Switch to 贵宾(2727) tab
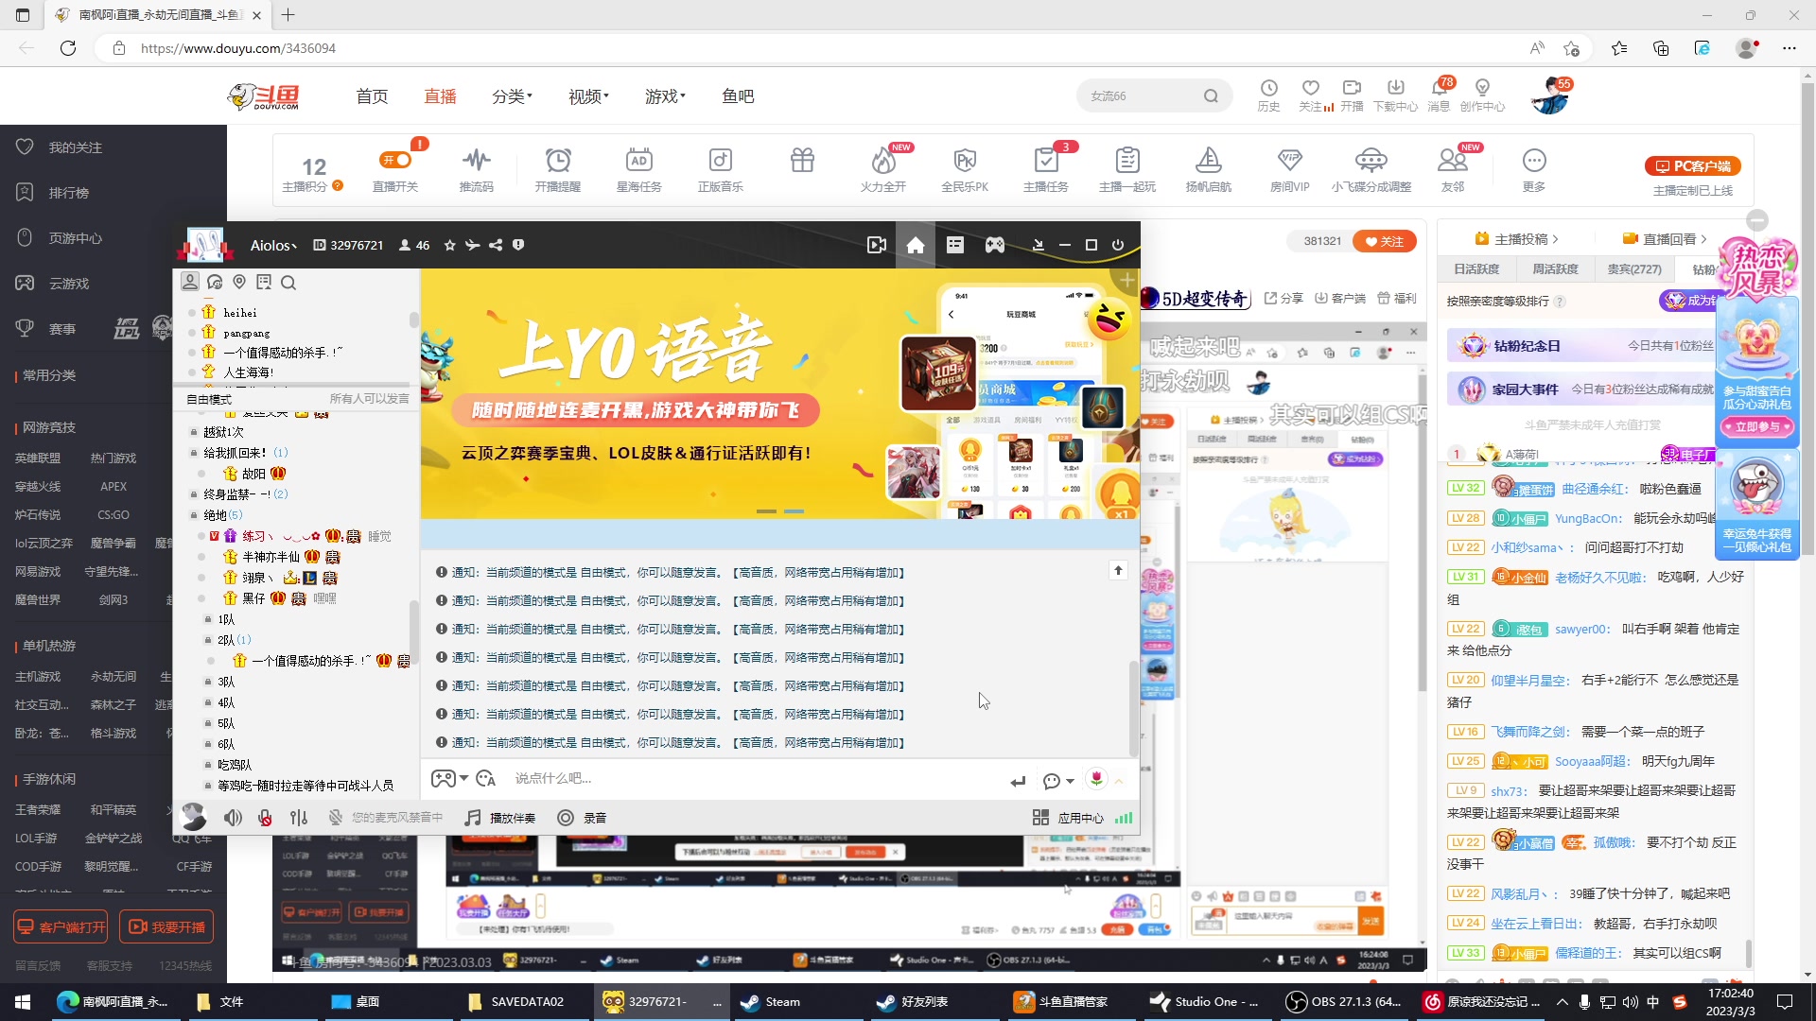1816x1021 pixels. 1634,269
